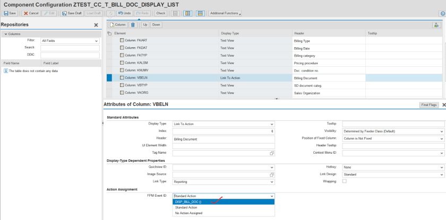Click the personalize icon above the table
This screenshot has height=220, width=446.
436,25
